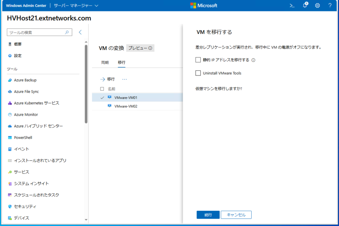
Task: Open 設定 in the sidebar
Action: [18, 56]
